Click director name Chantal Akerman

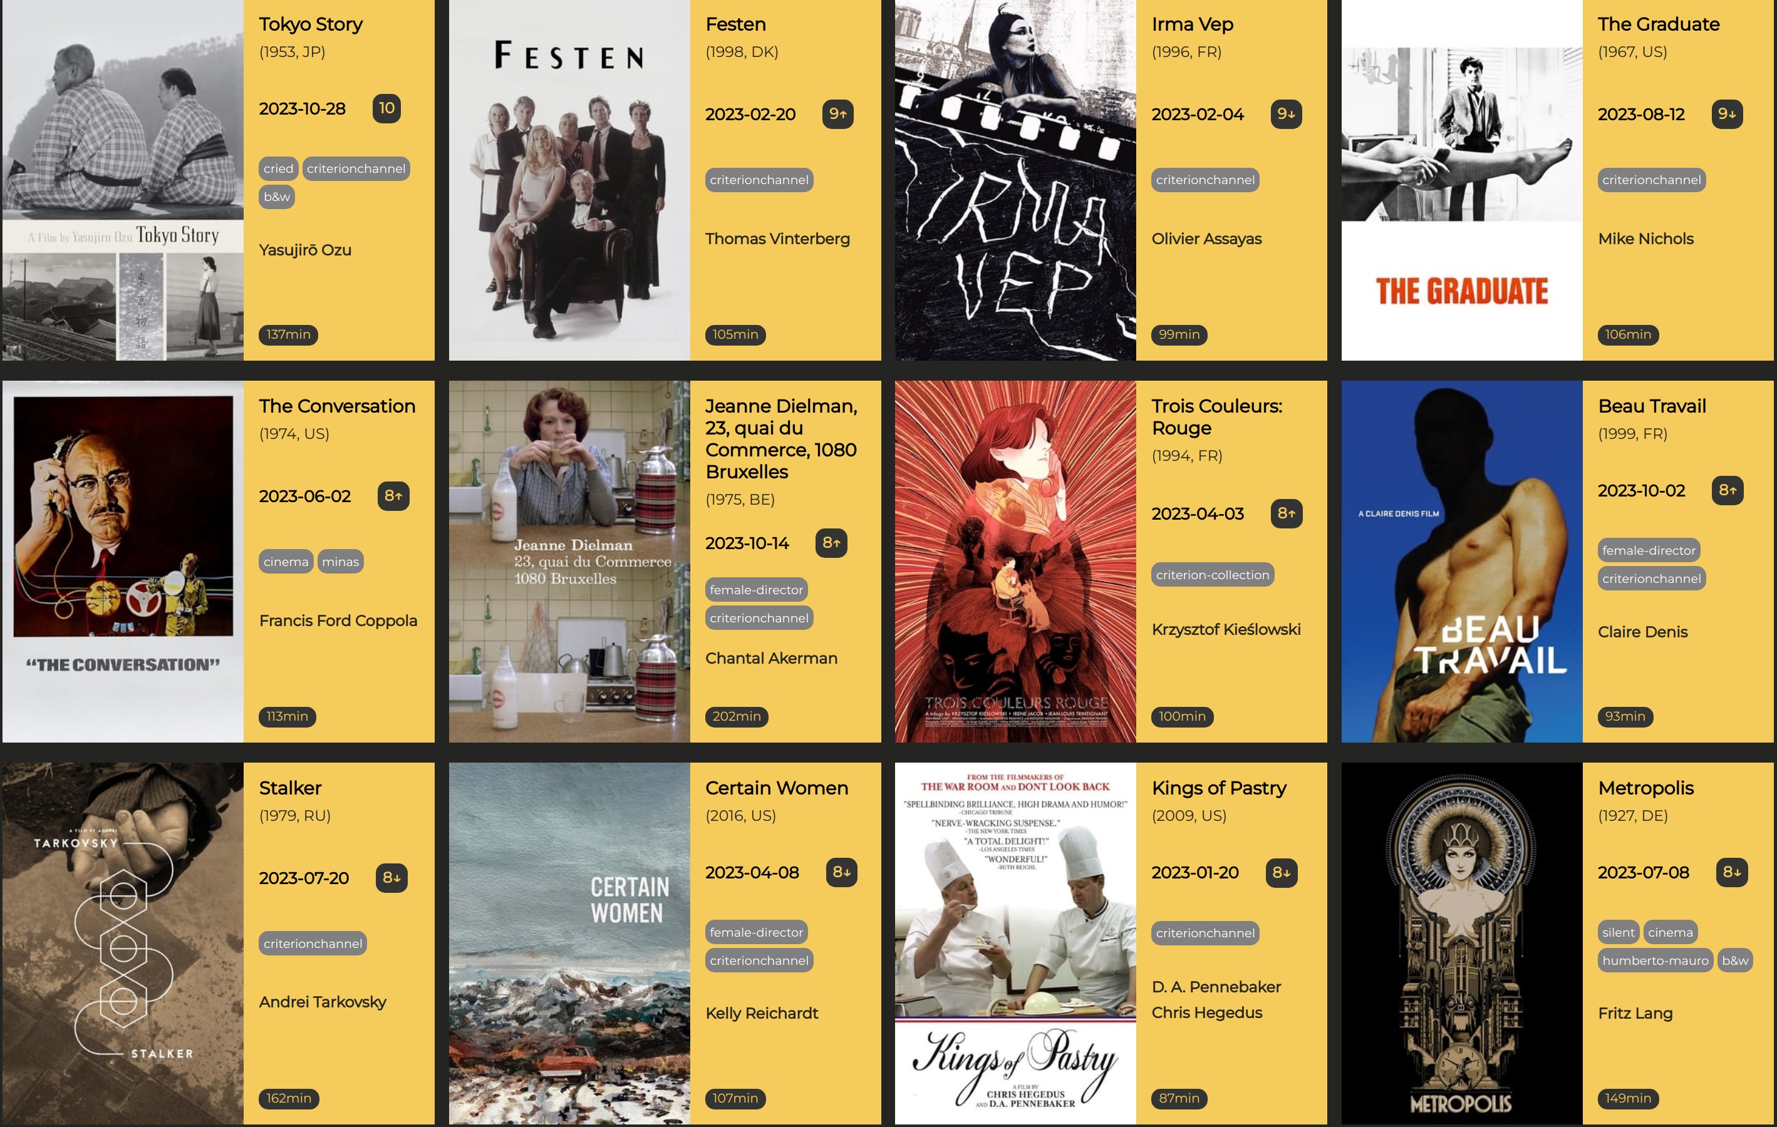[771, 659]
